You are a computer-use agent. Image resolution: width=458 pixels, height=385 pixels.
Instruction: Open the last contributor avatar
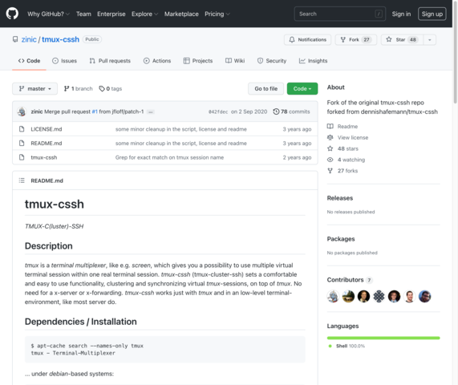click(424, 296)
